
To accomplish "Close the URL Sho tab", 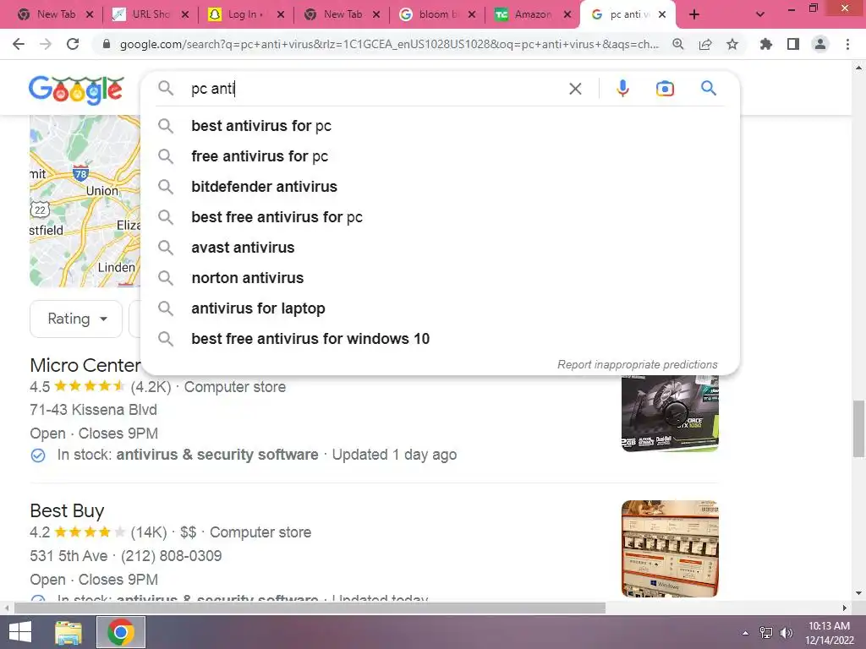I will point(185,15).
